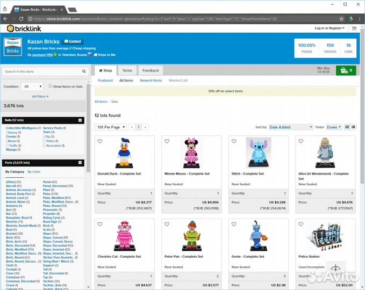
Task: Enable Show Items on Sale checkbox
Action: pyautogui.click(x=51, y=86)
